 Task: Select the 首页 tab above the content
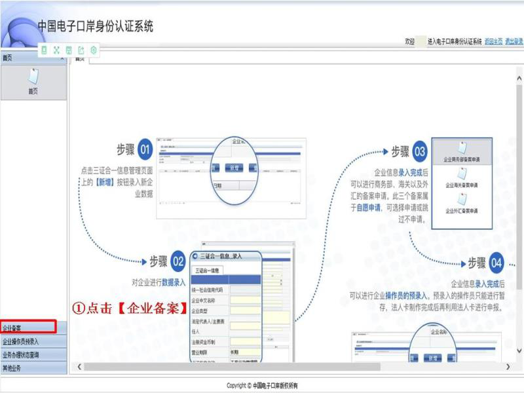tap(80, 59)
